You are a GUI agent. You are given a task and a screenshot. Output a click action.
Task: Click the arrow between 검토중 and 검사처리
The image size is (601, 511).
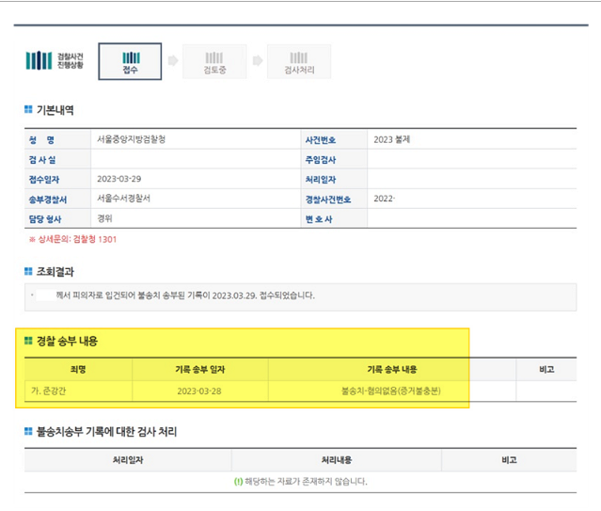[x=257, y=62]
